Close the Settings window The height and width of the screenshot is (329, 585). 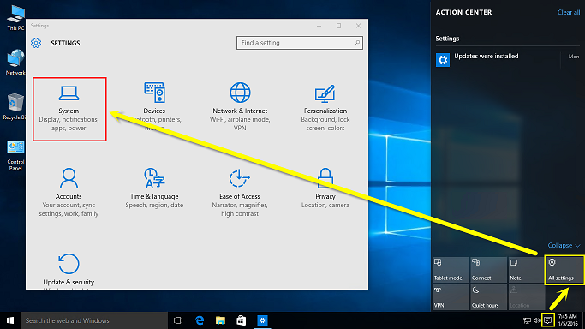pyautogui.click(x=359, y=26)
